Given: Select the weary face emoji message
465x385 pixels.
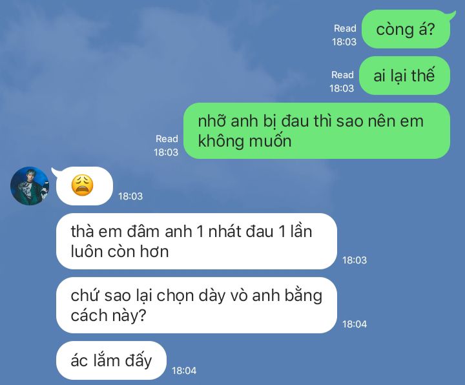Looking at the screenshot, I should [84, 186].
